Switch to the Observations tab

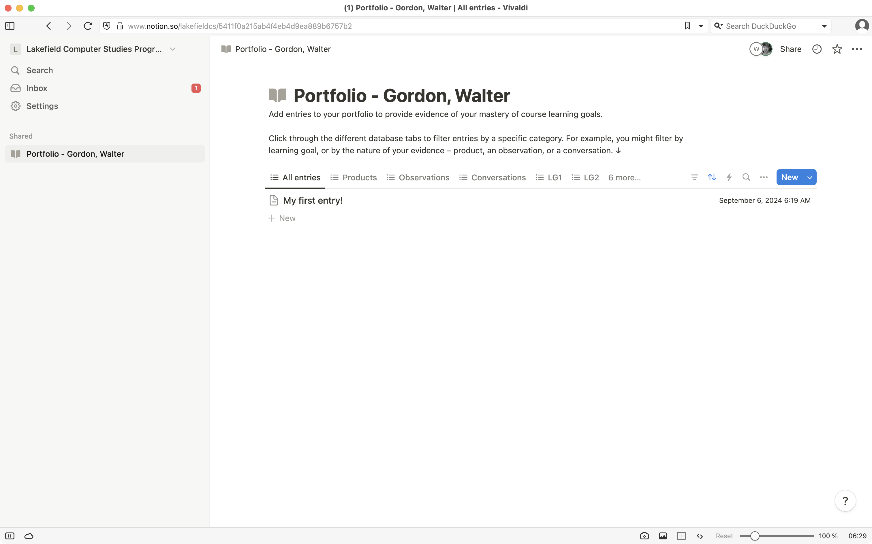423,177
